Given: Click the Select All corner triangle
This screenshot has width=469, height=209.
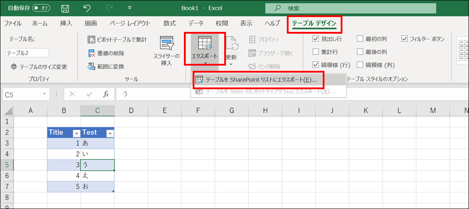Looking at the screenshot, I should (8, 111).
